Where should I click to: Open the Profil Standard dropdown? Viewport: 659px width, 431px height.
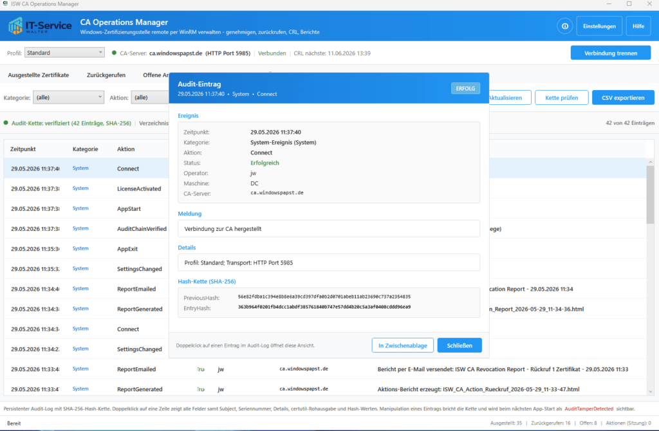[64, 53]
